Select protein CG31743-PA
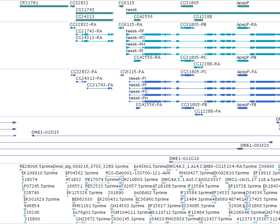Screen dimensions: 280x224 [x=100, y=88]
